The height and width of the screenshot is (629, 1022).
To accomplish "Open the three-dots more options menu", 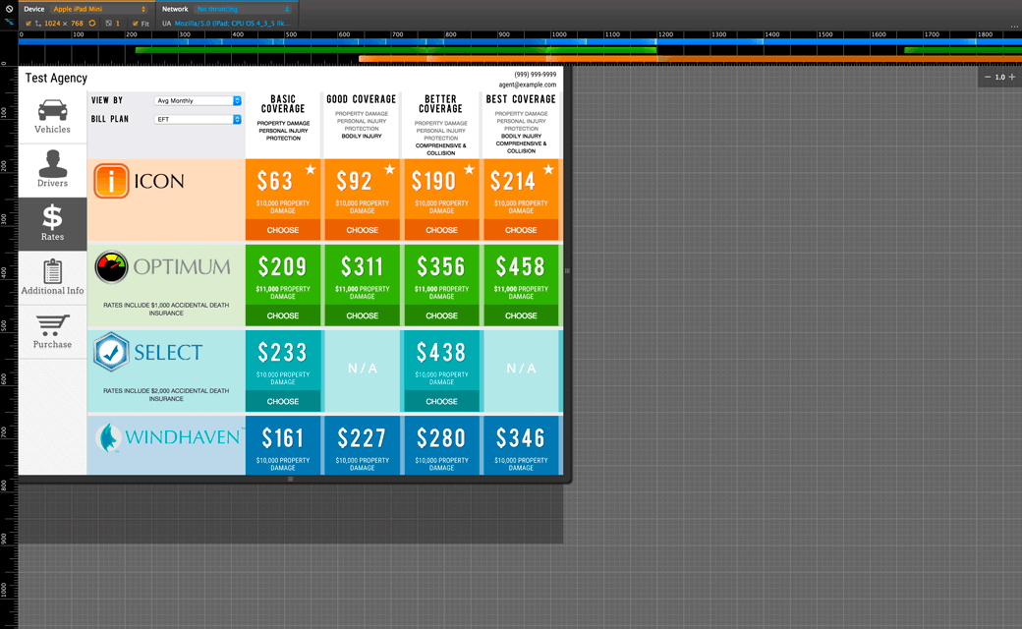I will pyautogui.click(x=1014, y=27).
